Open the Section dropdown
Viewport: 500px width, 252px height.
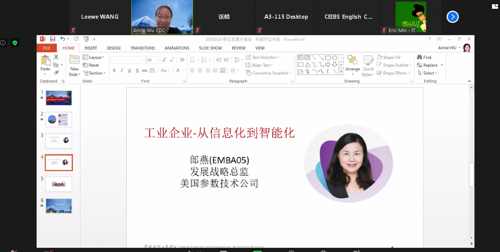click(94, 73)
